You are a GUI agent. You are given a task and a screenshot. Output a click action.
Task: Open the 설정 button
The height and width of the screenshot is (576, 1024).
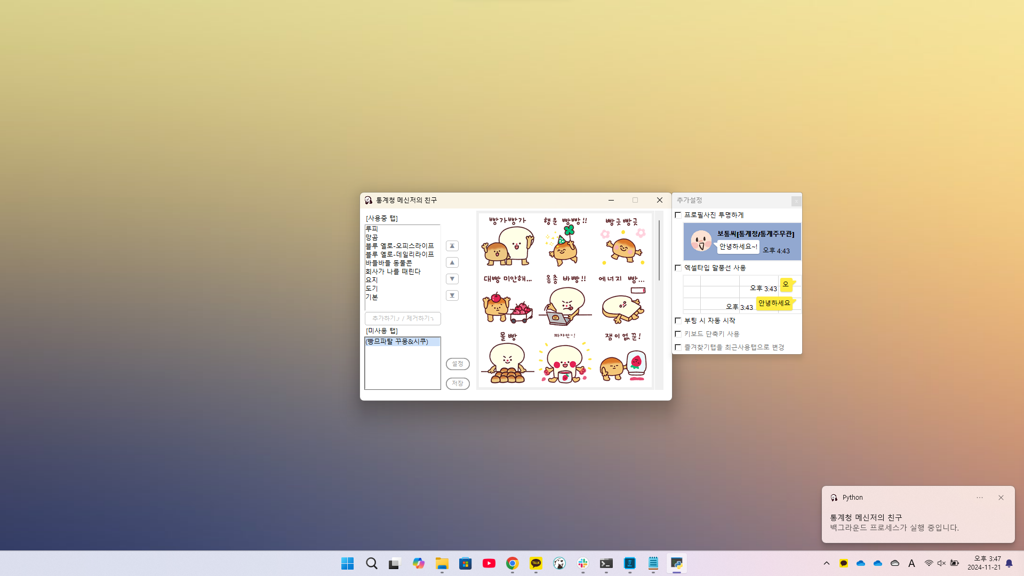458,364
